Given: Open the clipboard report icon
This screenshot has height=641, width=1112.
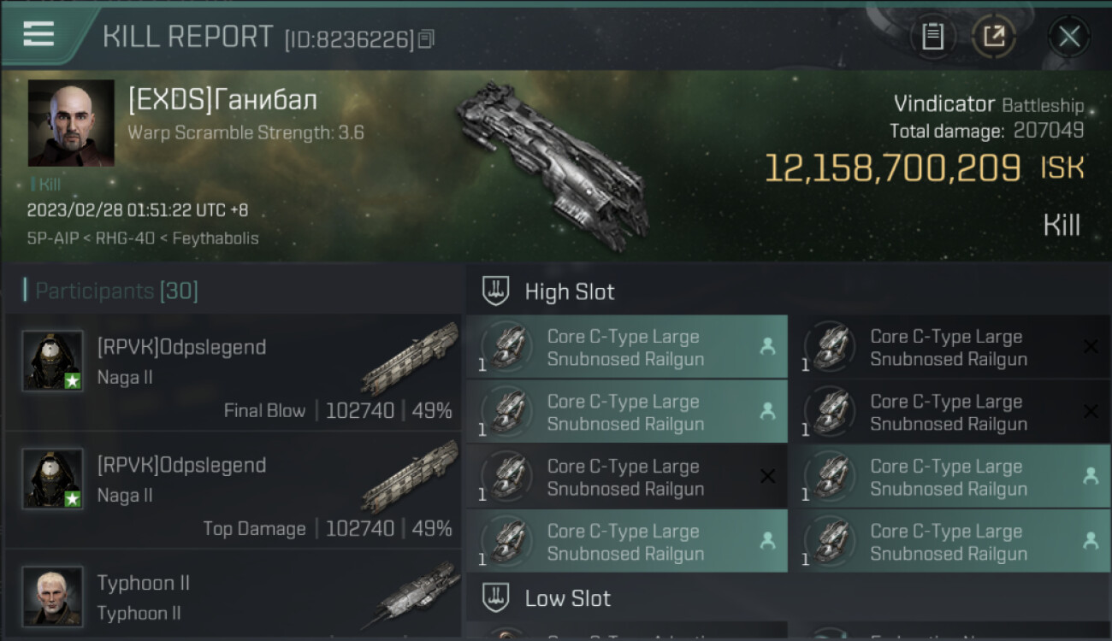Looking at the screenshot, I should click(932, 37).
